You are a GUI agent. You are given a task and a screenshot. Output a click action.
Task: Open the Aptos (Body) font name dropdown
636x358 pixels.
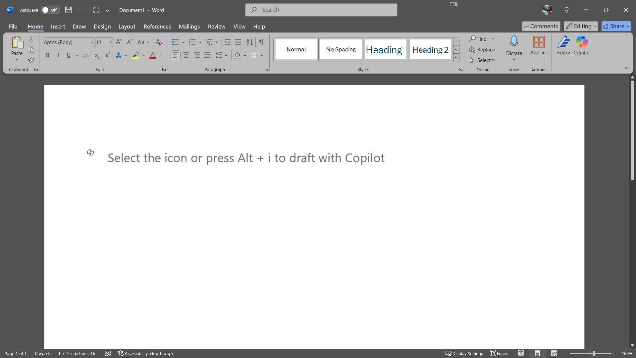pyautogui.click(x=92, y=42)
